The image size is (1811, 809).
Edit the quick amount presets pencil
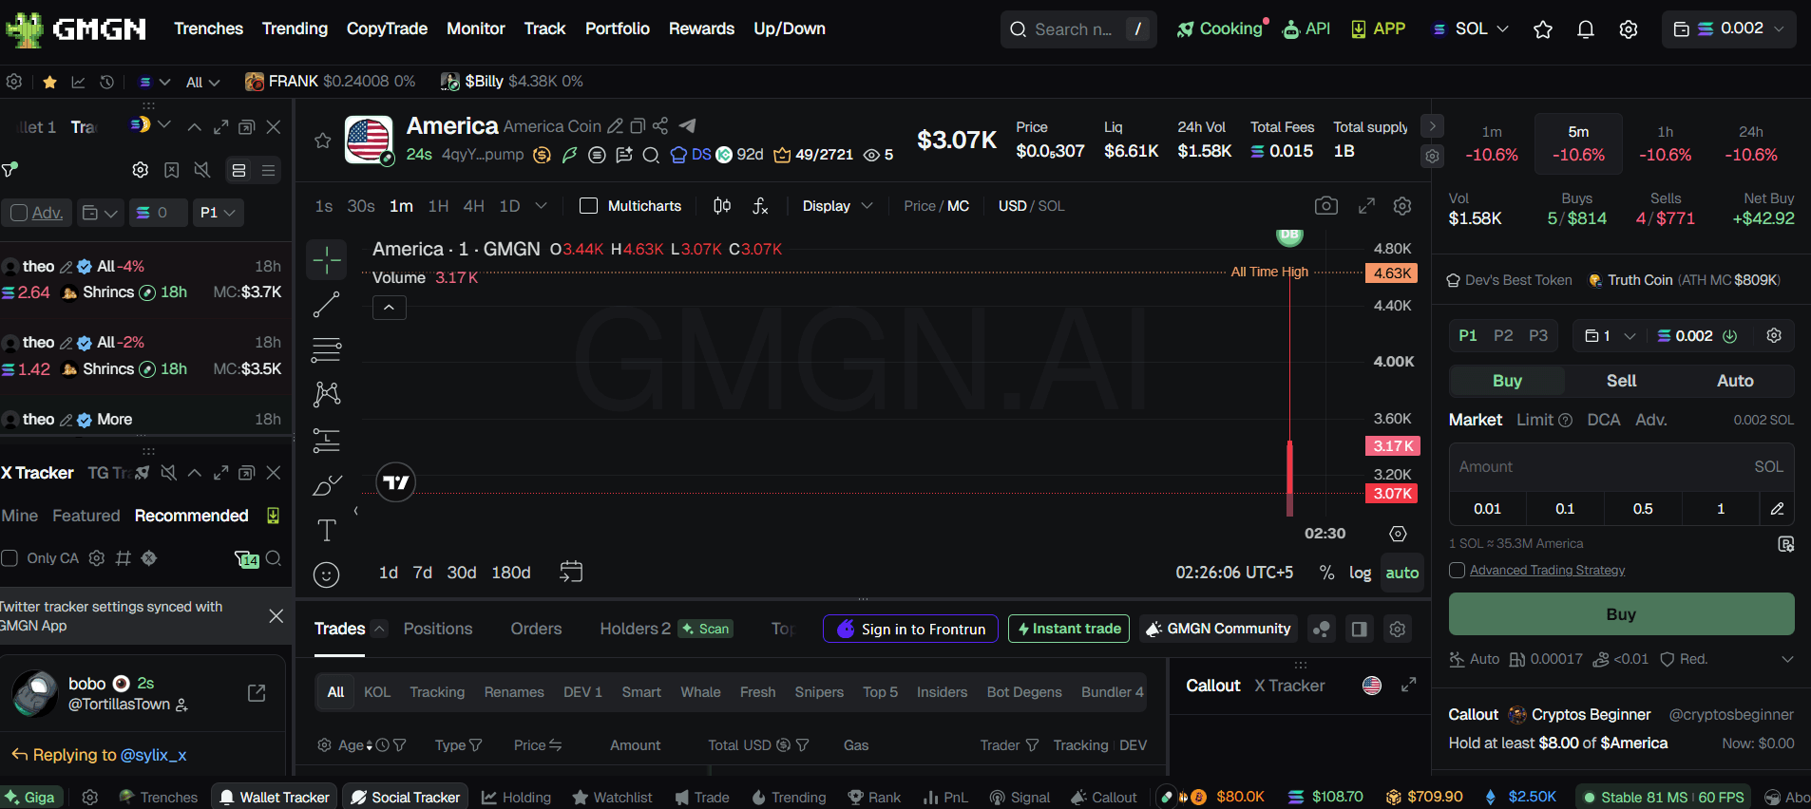click(1777, 509)
